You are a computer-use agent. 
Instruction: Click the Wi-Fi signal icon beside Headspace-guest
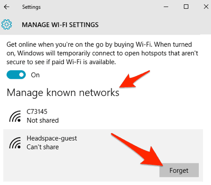click(x=15, y=143)
